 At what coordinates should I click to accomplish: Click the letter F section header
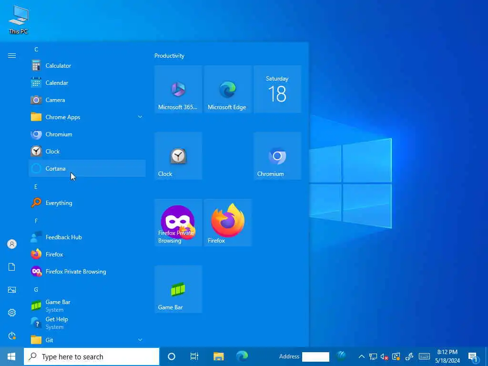coord(36,221)
